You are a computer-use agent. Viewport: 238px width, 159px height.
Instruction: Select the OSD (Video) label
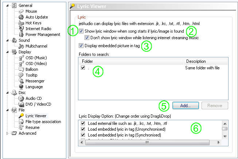coord(36,64)
